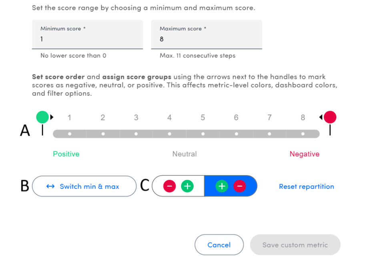This screenshot has height=257, width=365.
Task: Click the green plus icon in left toggle
Action: 187,186
